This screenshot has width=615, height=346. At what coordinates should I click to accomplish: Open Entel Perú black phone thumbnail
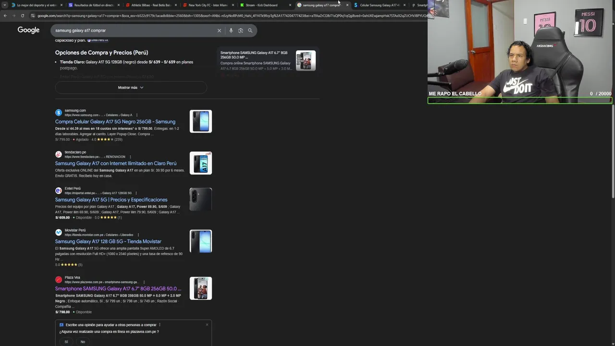201,199
